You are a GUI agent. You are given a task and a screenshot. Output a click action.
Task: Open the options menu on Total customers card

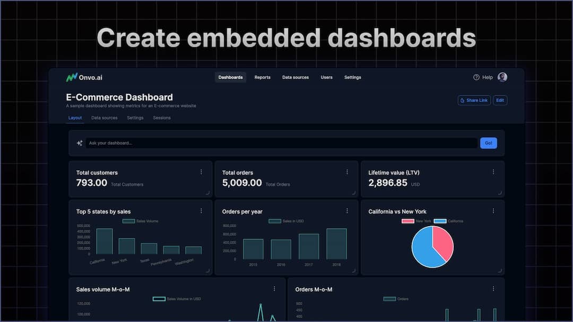point(201,172)
